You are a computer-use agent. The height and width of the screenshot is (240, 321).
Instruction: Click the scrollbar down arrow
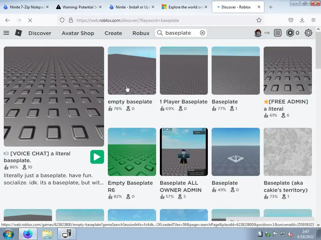(318, 225)
